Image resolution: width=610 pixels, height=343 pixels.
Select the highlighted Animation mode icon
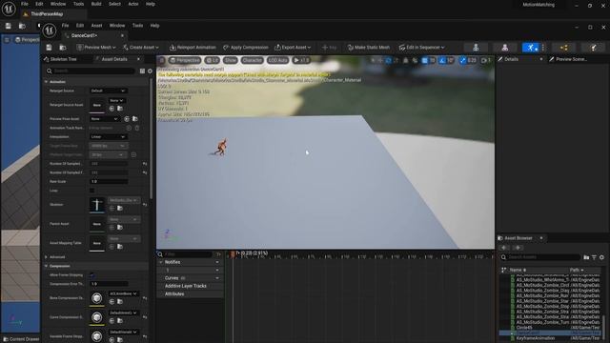point(531,48)
